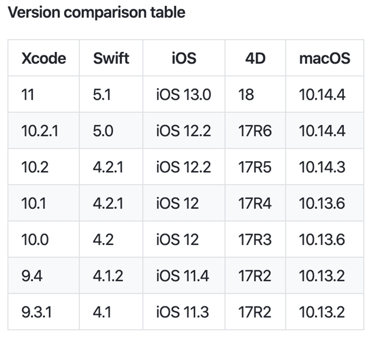Screen dimensions: 379x342
Task: Click the 17R4 cell
Action: [255, 204]
